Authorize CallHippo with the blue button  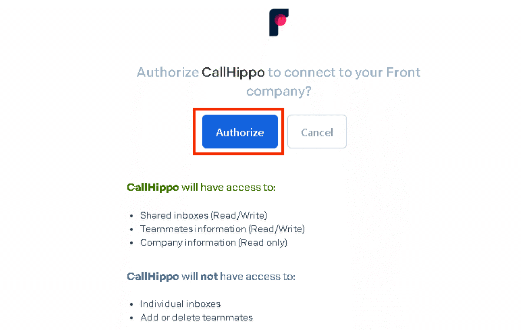[x=240, y=132]
